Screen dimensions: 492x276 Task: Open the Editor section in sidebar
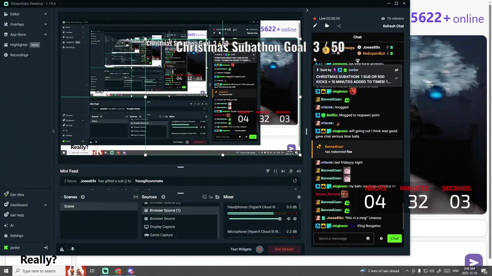coord(15,14)
